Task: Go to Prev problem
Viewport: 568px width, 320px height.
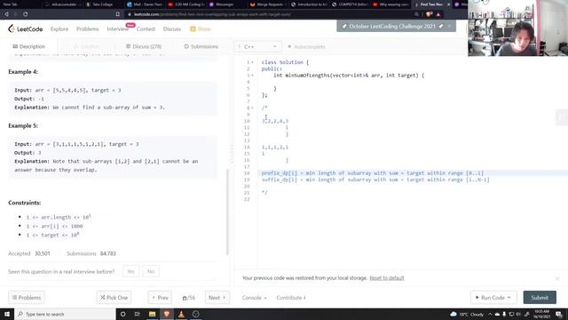Action: pyautogui.click(x=160, y=298)
